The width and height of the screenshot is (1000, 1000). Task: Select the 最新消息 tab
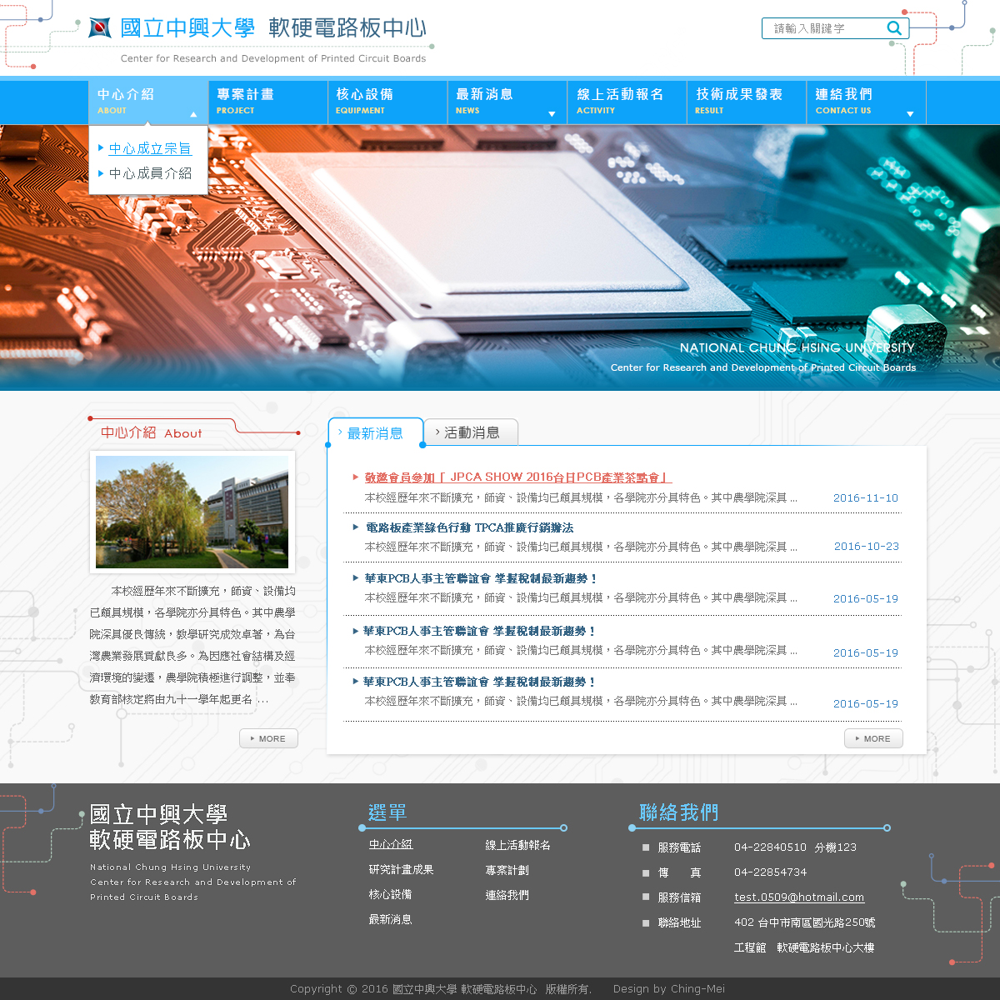375,433
